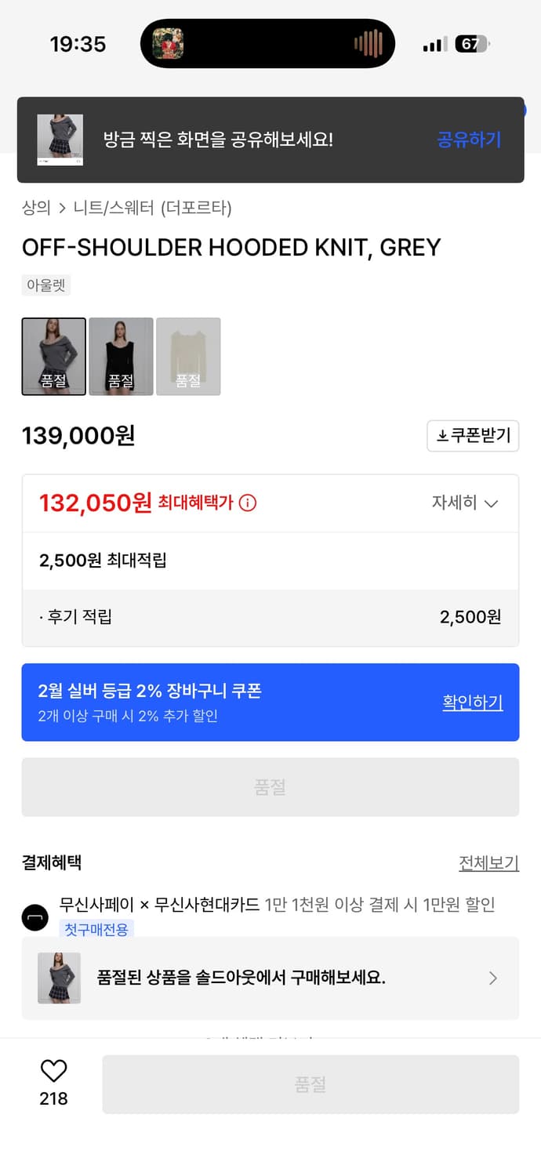Tap 확인하기 on the silver coupon banner
Screen dimensions: 541x1176
473,702
